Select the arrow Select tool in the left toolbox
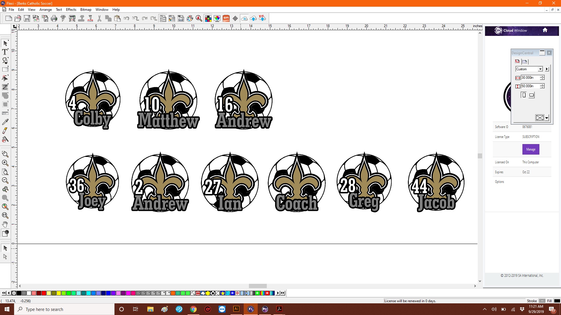561x315 pixels. pos(5,43)
